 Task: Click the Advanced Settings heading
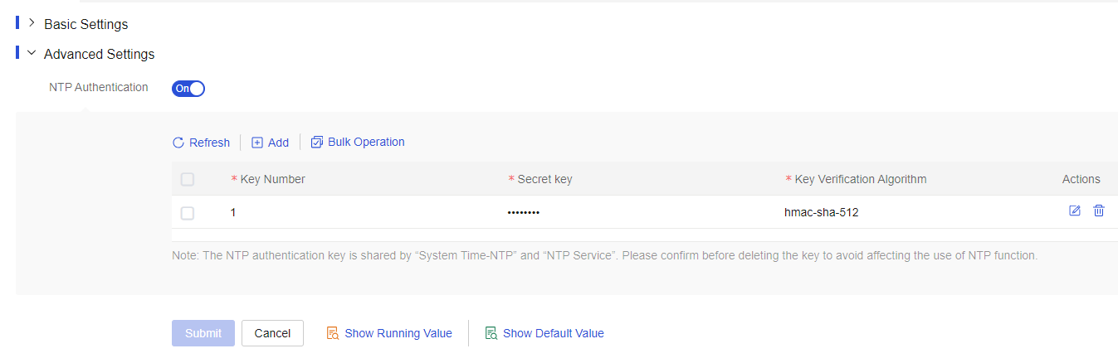pyautogui.click(x=100, y=54)
